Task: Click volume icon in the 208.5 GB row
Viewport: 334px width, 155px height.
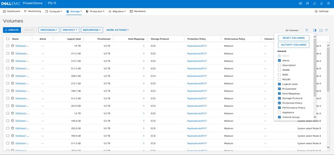Action: click(x=13, y=76)
